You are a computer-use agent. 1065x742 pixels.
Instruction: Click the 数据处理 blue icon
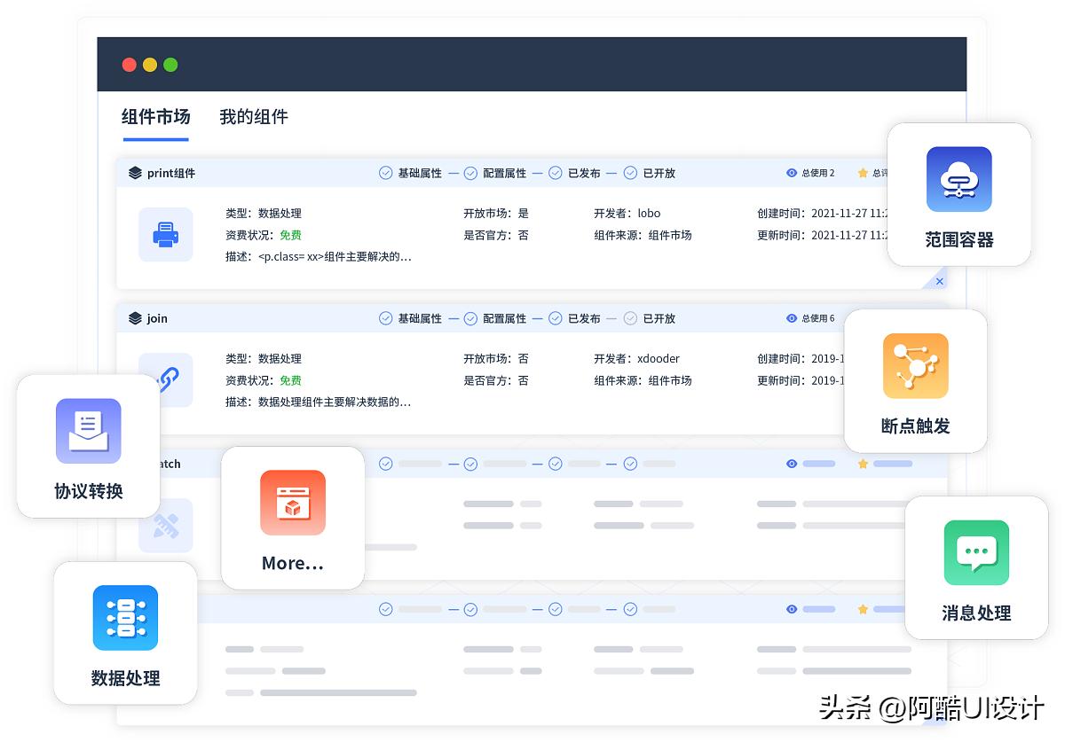(125, 618)
